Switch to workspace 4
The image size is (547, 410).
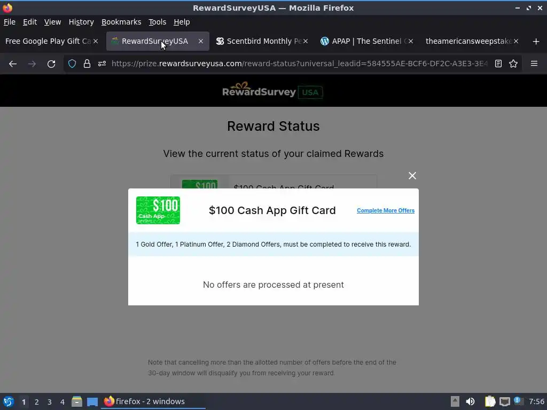tap(62, 402)
